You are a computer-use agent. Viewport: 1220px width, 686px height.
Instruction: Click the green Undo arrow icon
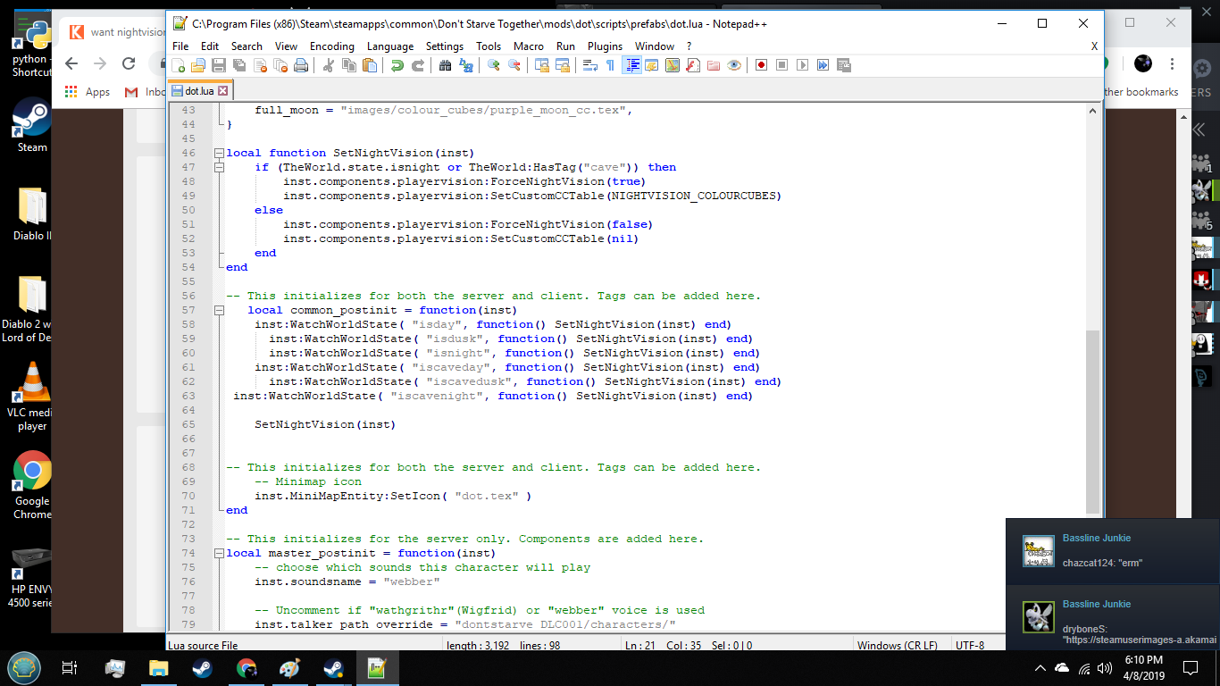click(397, 65)
